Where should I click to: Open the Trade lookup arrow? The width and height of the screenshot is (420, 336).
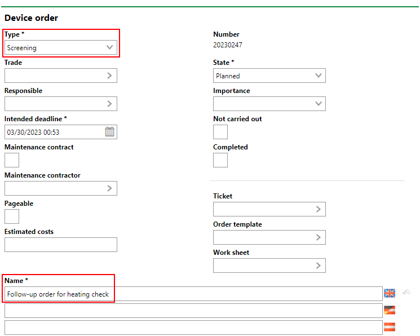coord(109,76)
